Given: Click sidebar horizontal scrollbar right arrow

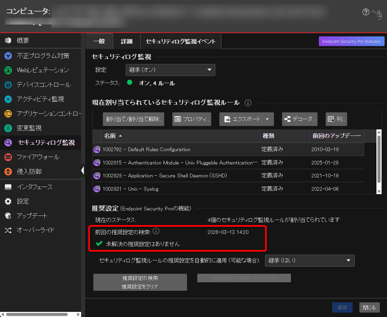Looking at the screenshot, I should pyautogui.click(x=78, y=314).
